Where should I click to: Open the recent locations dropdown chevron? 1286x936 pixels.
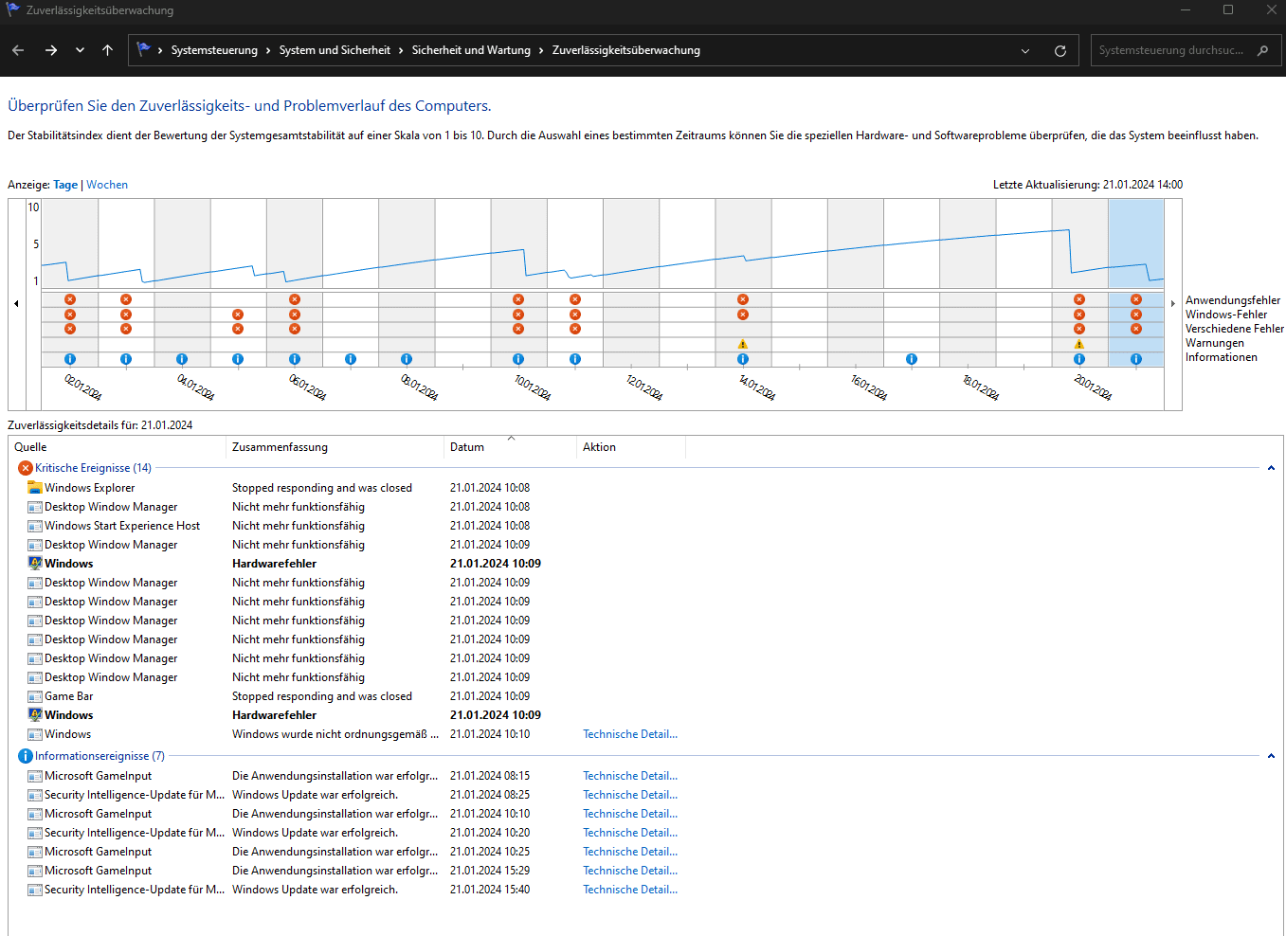[80, 50]
